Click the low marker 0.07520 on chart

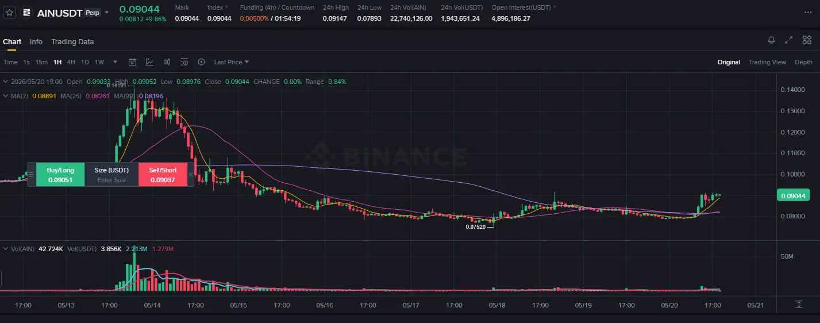coord(475,227)
